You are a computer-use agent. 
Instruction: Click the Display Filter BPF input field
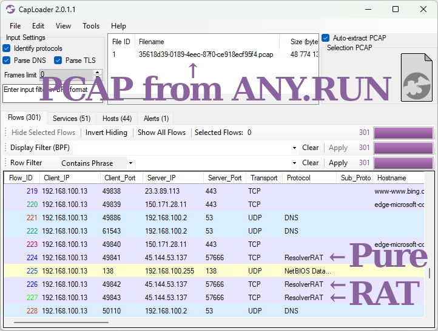[x=181, y=148]
